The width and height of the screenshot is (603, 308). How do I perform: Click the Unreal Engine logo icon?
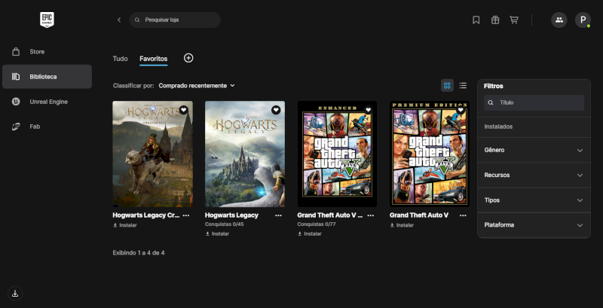pos(16,102)
